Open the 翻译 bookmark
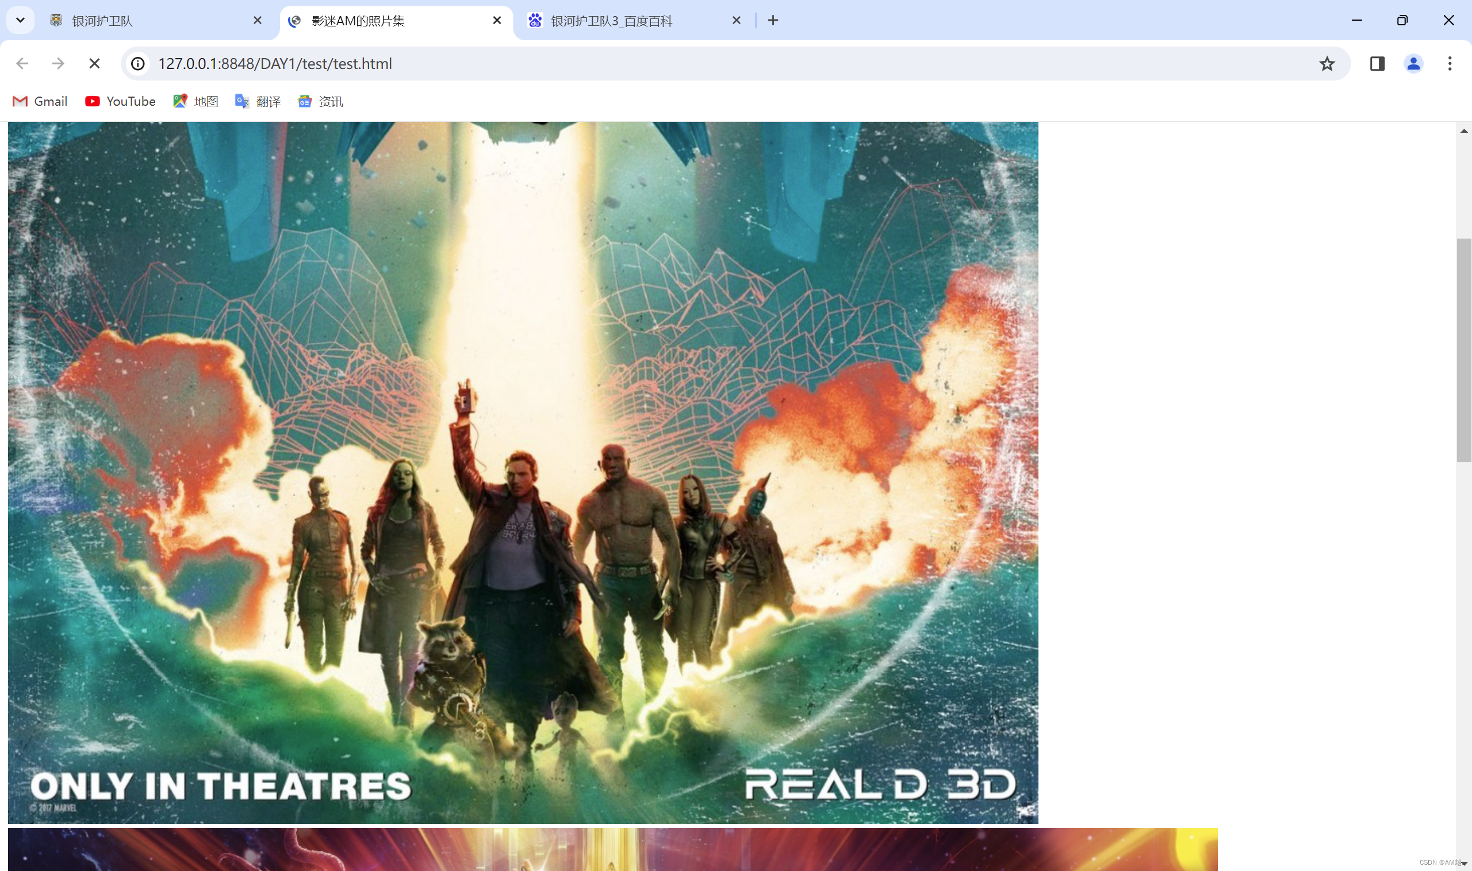 (x=258, y=102)
